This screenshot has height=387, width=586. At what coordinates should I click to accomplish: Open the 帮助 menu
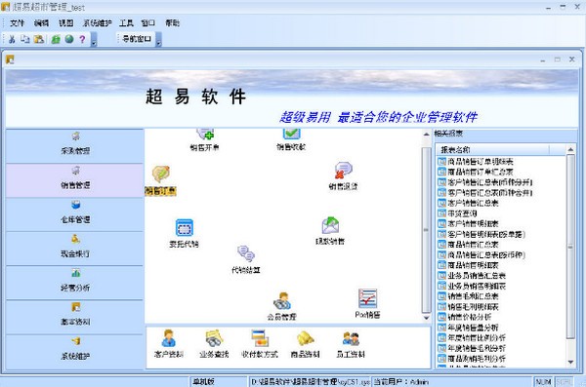point(172,23)
